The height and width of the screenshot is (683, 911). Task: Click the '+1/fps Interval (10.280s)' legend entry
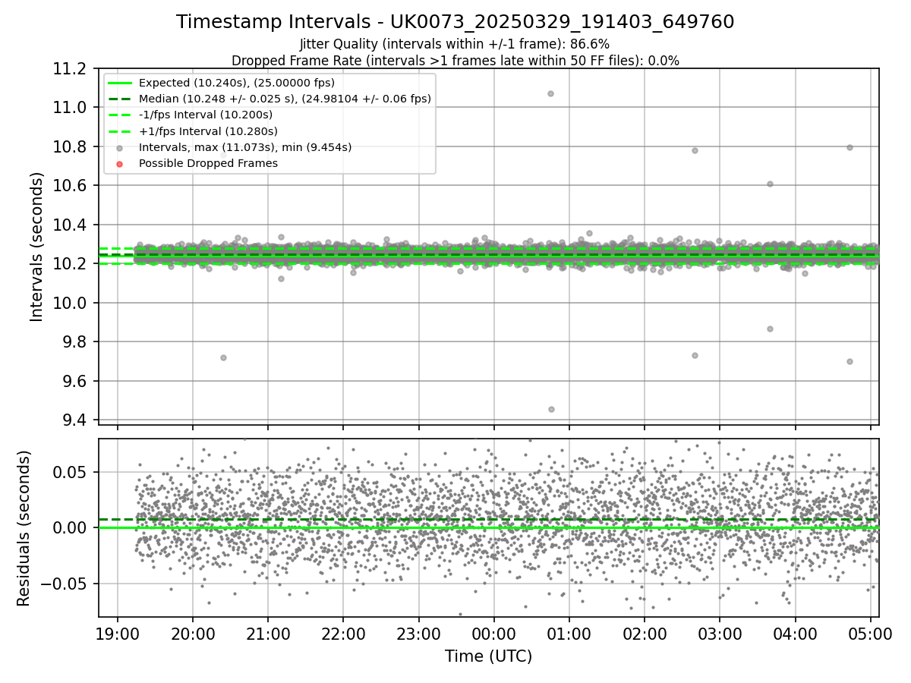click(x=207, y=131)
